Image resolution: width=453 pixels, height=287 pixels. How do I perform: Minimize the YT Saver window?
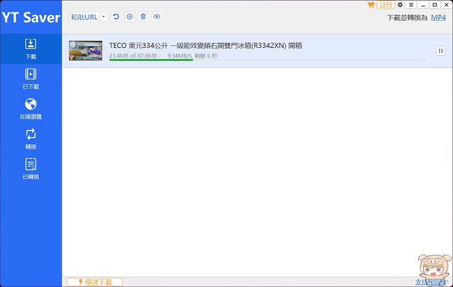423,5
